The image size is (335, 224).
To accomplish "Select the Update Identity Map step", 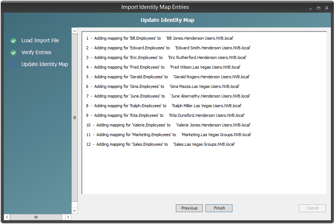I will (45, 64).
